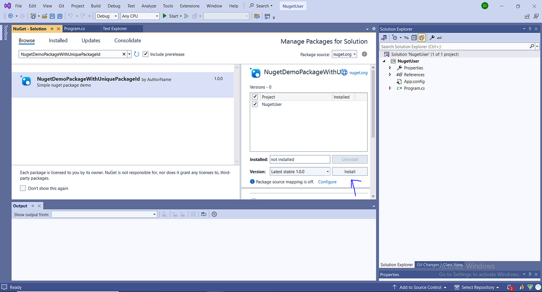Click the Configure link for package source mapping

[x=327, y=182]
